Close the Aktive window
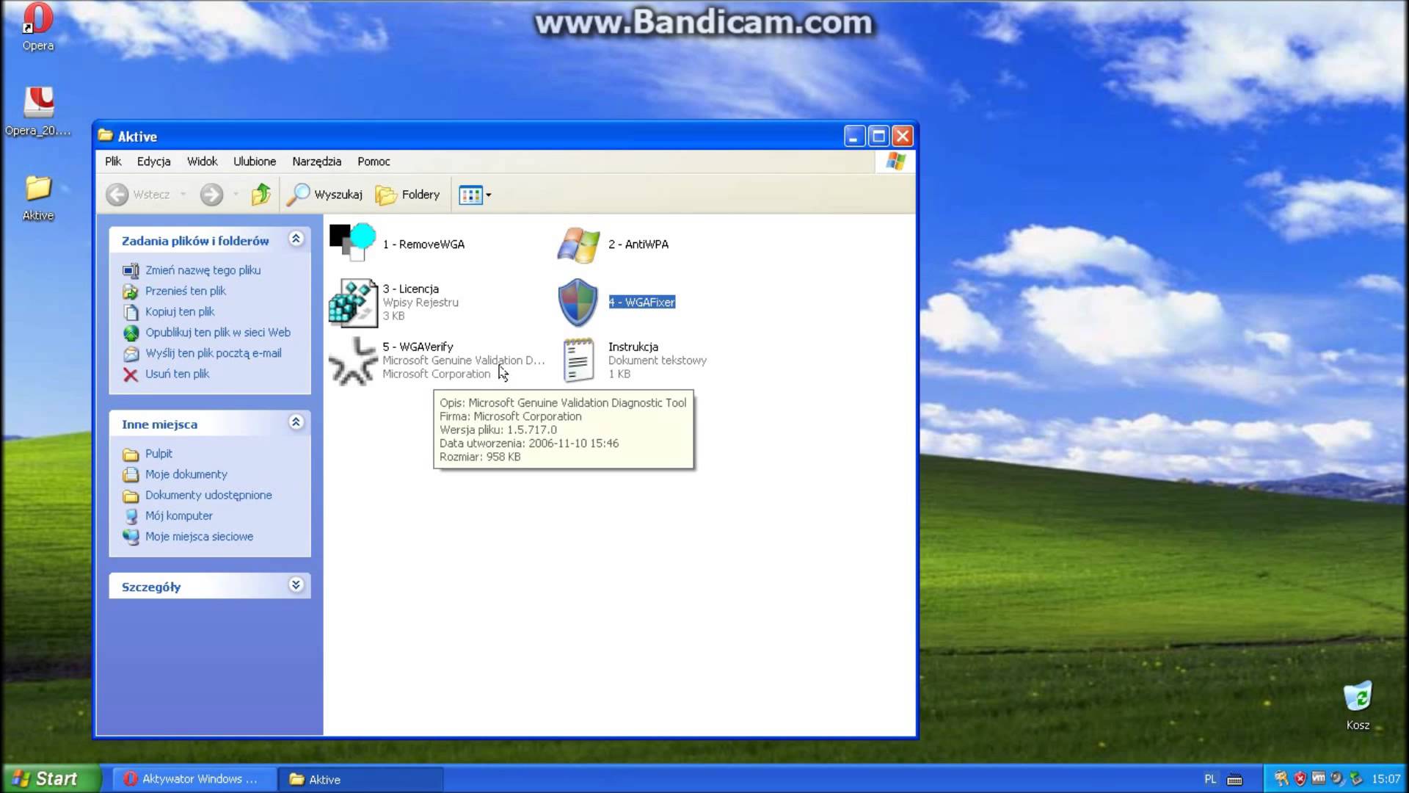 [903, 137]
